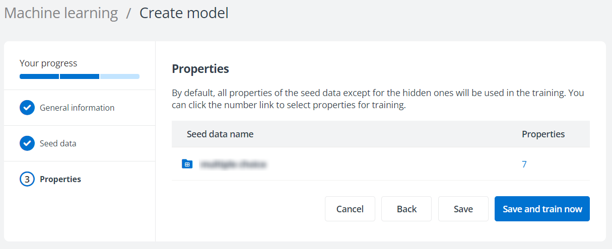This screenshot has height=249, width=612.
Task: Open the 7 properties number link
Action: coord(524,164)
